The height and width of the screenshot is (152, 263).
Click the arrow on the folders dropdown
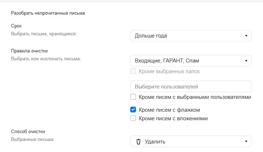click(x=246, y=61)
